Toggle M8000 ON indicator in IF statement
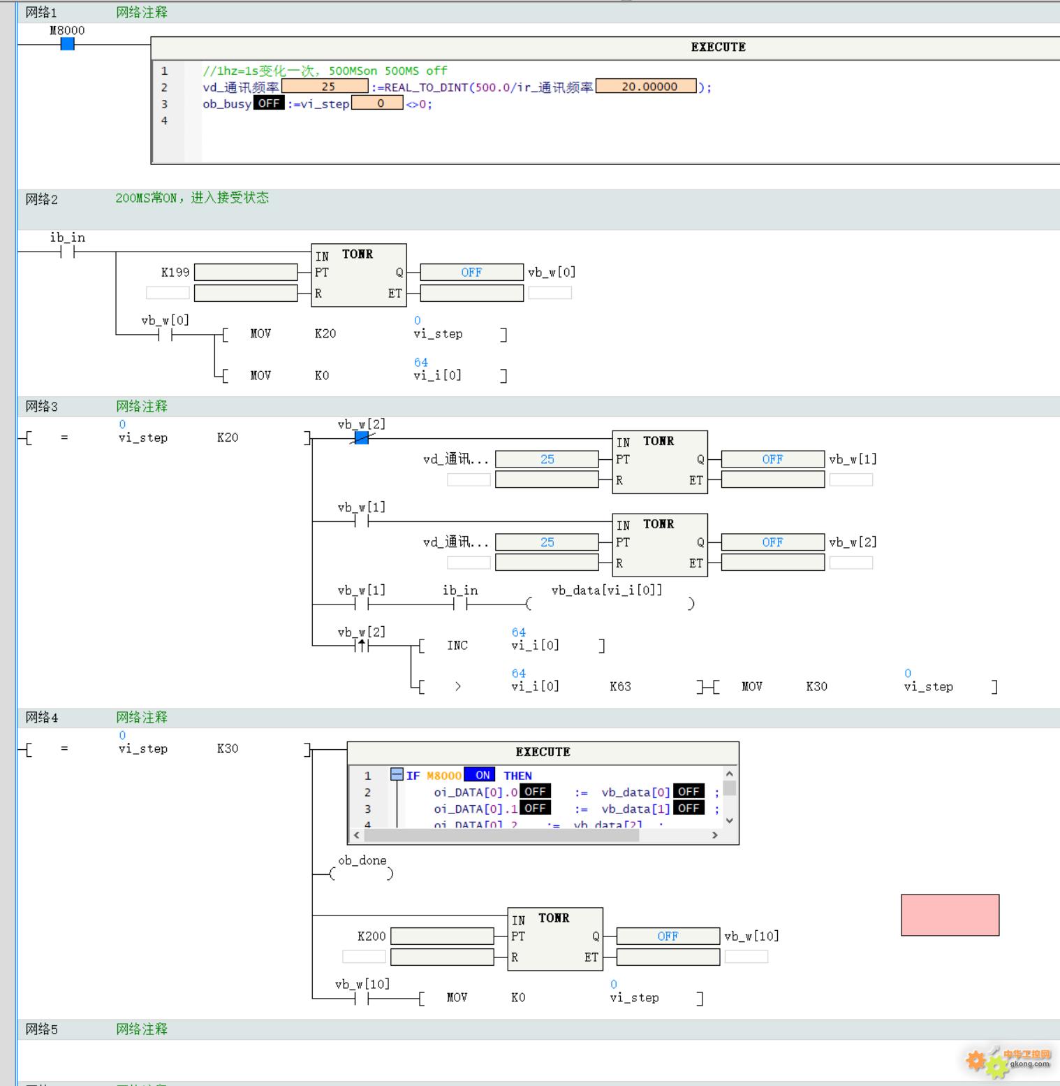The height and width of the screenshot is (1086, 1060). coord(482,775)
